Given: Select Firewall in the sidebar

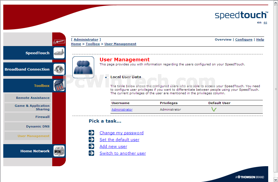Looking at the screenshot, I should [x=28, y=117].
